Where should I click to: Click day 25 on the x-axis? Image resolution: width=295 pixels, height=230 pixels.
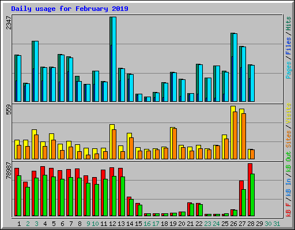[x=225, y=224]
